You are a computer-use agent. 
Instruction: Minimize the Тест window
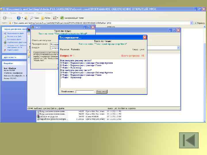(85, 27)
